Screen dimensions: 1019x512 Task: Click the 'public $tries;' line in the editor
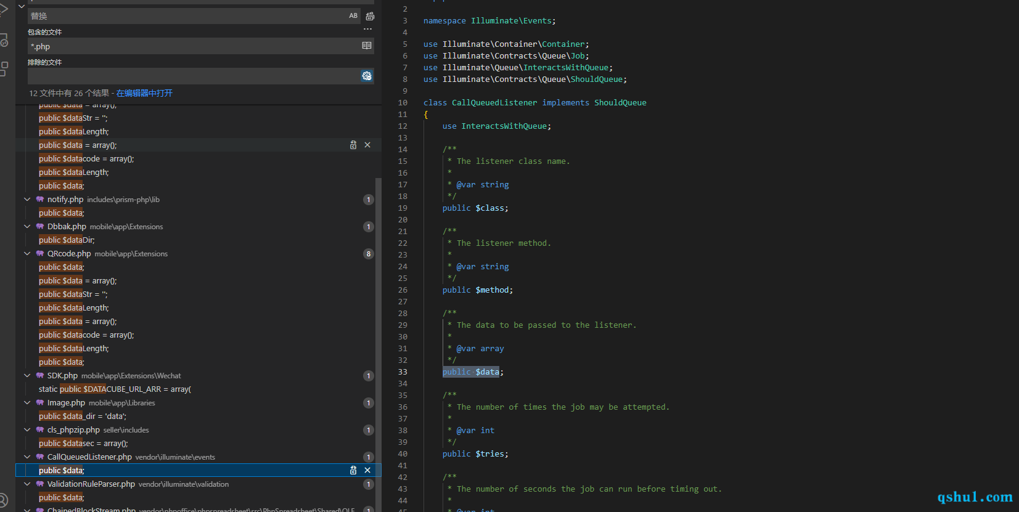tap(475, 454)
